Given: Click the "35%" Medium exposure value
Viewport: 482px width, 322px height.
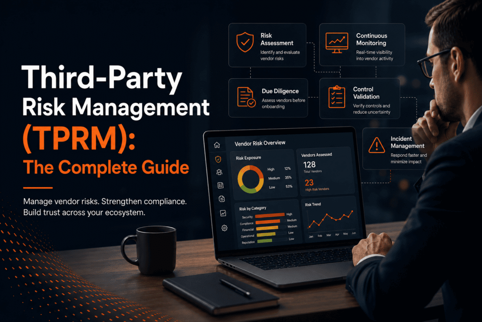Looking at the screenshot, I should 288,177.
